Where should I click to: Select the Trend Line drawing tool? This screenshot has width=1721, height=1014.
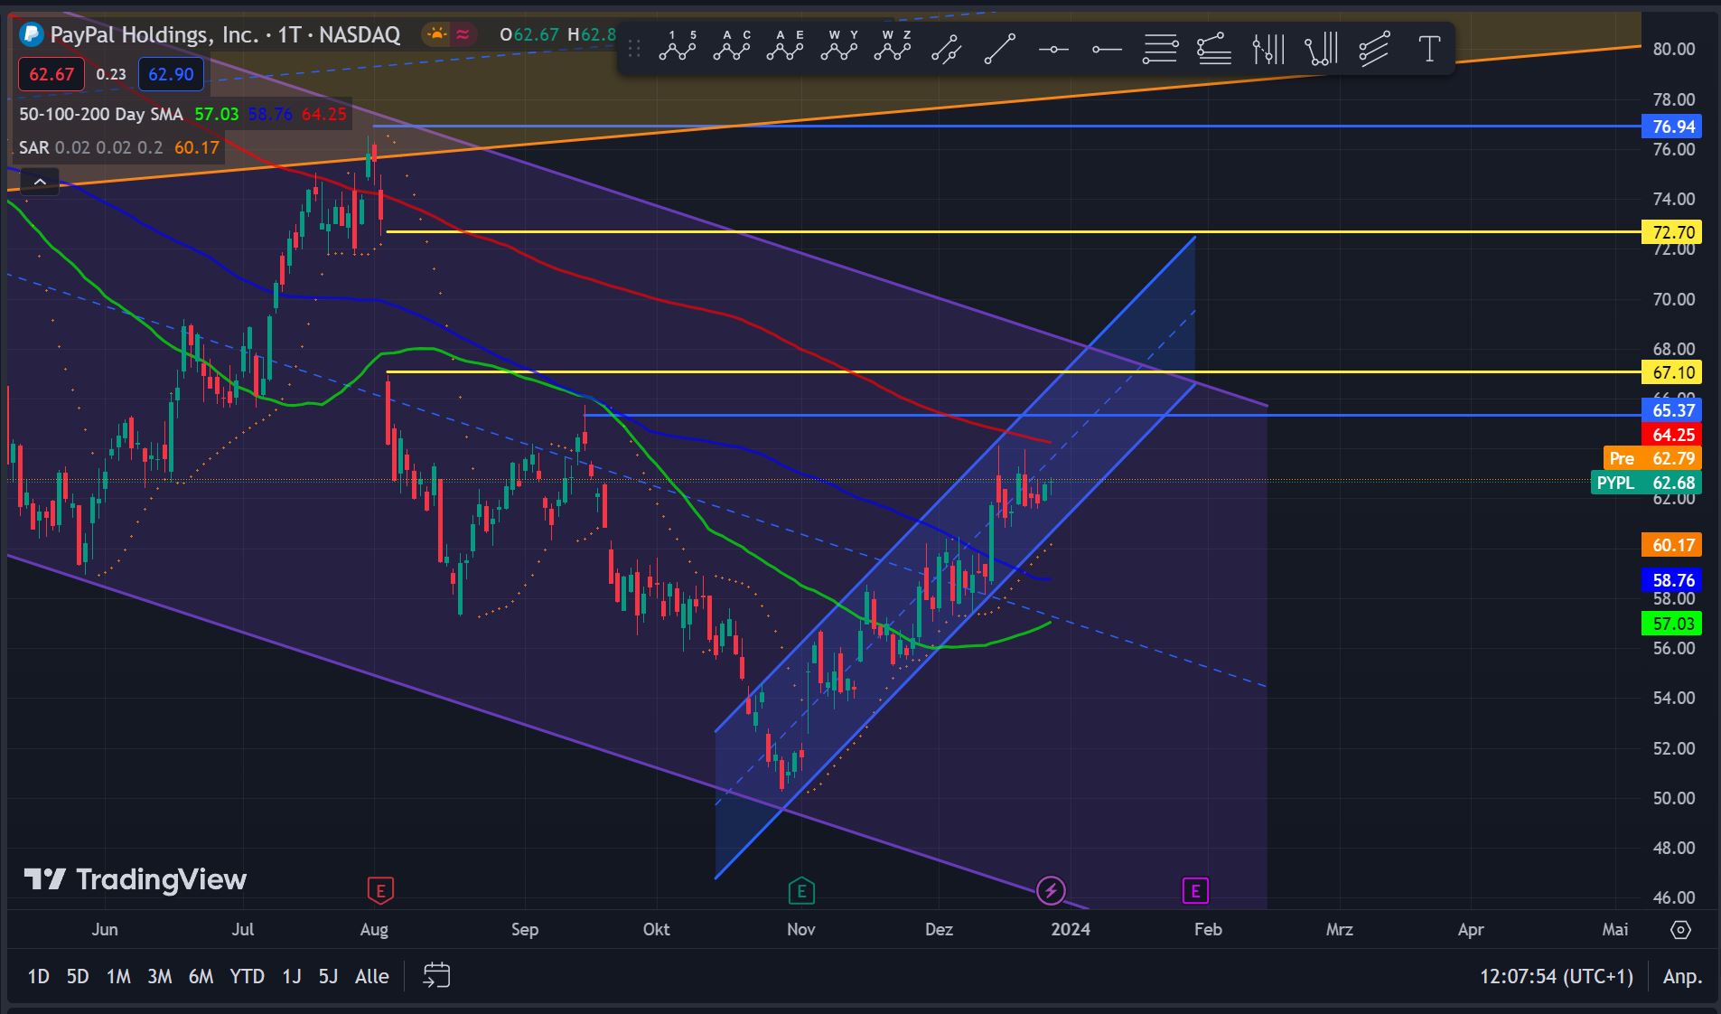tap(999, 48)
